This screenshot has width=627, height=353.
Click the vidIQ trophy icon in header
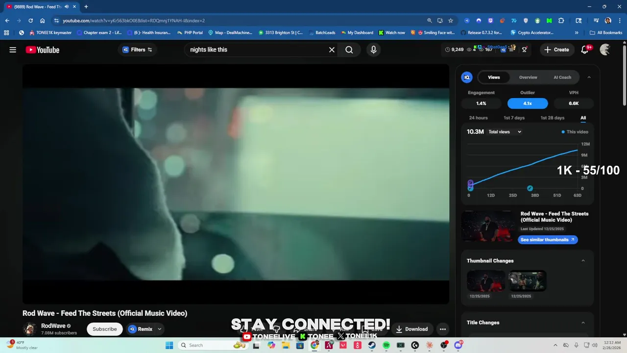524,50
